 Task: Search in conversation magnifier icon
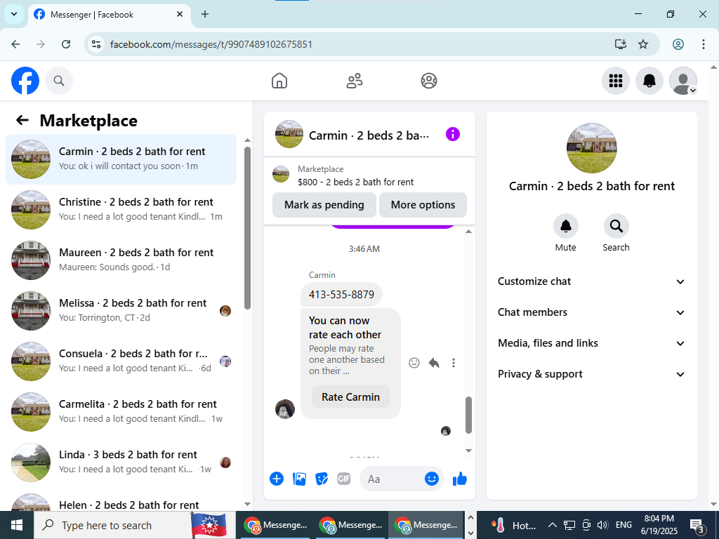(616, 226)
